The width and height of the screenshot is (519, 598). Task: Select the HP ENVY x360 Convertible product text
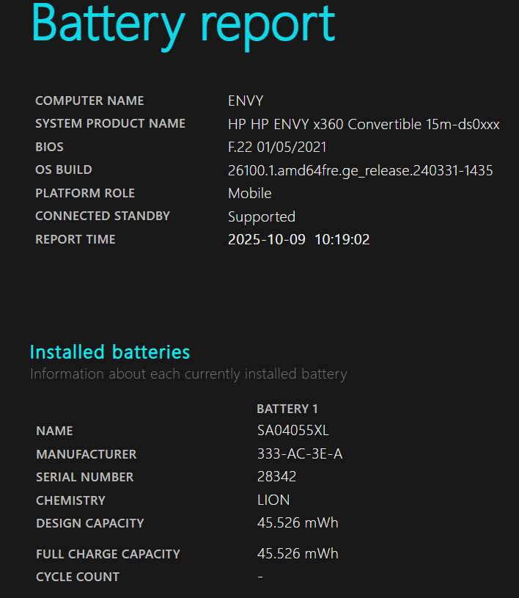pyautogui.click(x=364, y=124)
